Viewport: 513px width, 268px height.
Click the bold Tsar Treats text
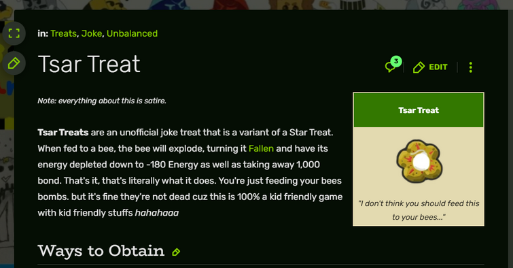click(x=63, y=133)
